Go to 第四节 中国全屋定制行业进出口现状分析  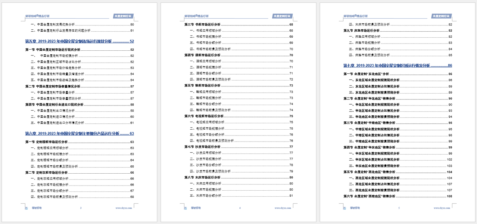coord(79,105)
